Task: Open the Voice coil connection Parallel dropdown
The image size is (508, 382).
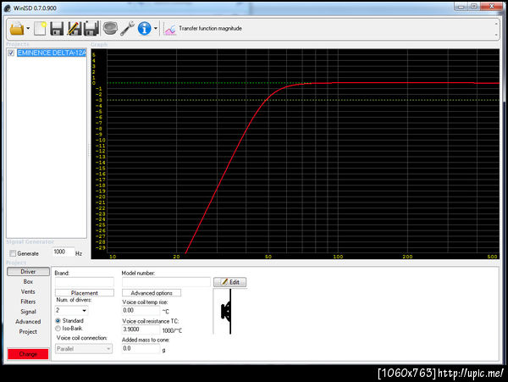Action: click(x=84, y=349)
